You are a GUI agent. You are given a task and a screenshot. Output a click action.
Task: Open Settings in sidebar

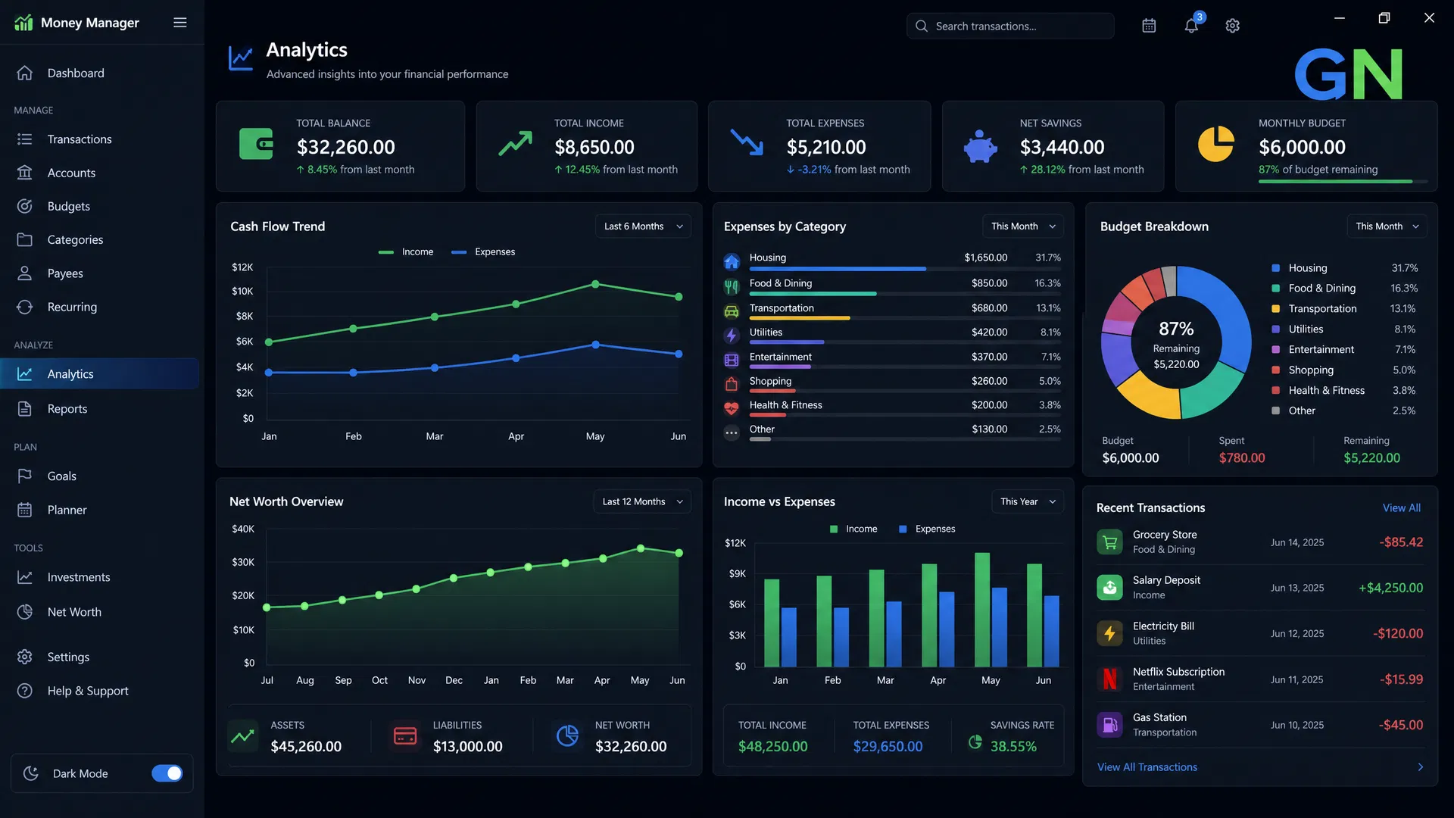coord(100,657)
